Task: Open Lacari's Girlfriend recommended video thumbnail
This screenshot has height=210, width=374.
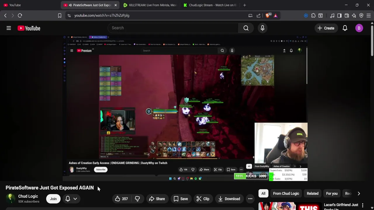Action: point(290,206)
